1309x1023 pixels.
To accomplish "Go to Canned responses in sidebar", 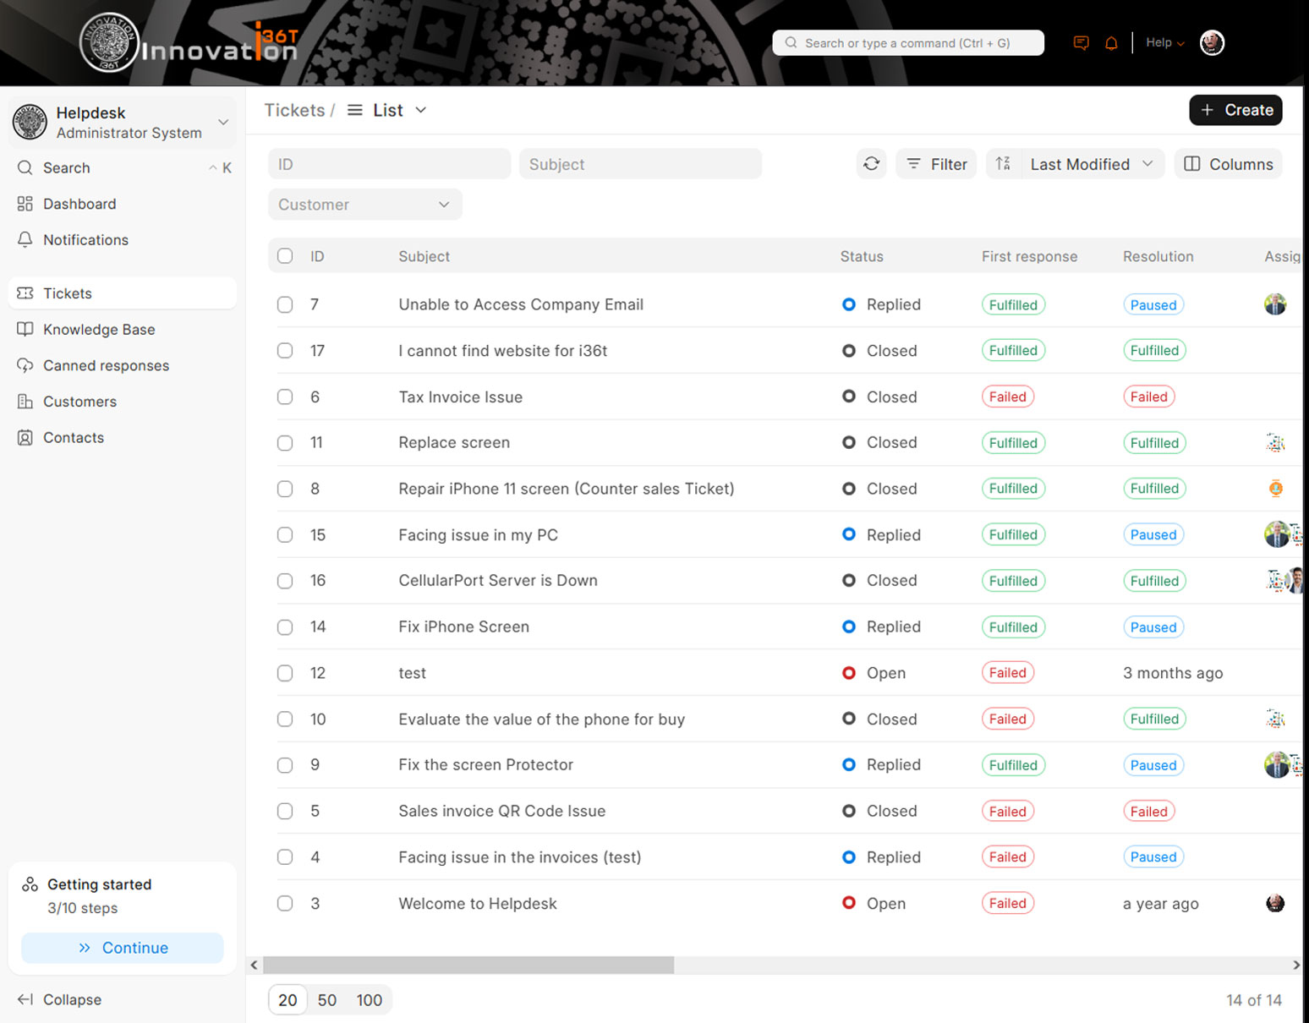I will pos(106,365).
